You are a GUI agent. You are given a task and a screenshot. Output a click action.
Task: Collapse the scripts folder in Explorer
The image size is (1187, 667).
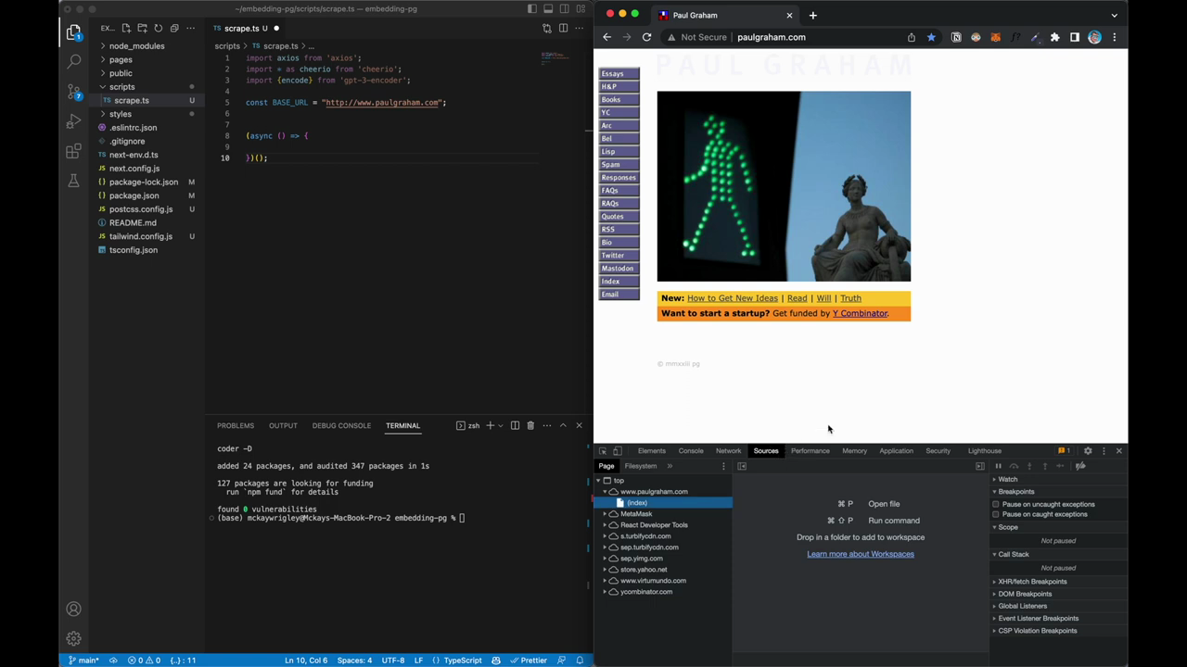point(121,87)
